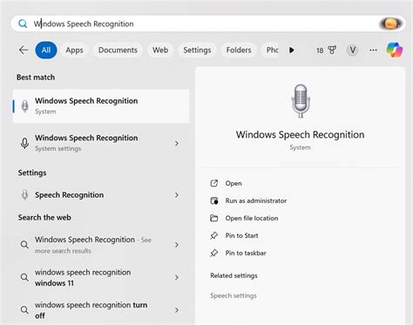This screenshot has width=413, height=325.
Task: Click the back arrow icon
Action: [x=24, y=50]
